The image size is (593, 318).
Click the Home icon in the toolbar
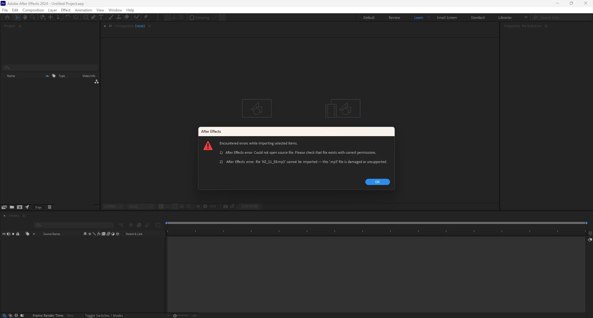[7, 18]
